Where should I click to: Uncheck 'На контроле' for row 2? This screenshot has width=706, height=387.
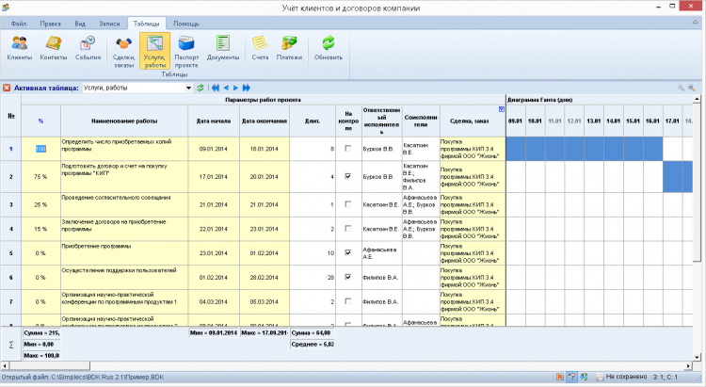pyautogui.click(x=348, y=176)
